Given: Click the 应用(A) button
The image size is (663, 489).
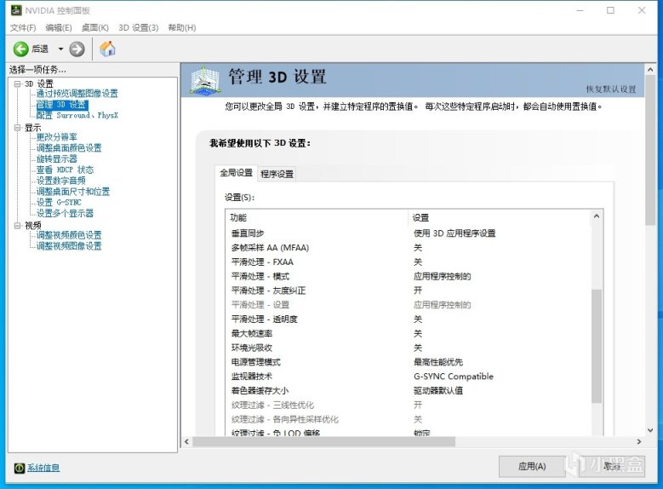Looking at the screenshot, I should [532, 467].
